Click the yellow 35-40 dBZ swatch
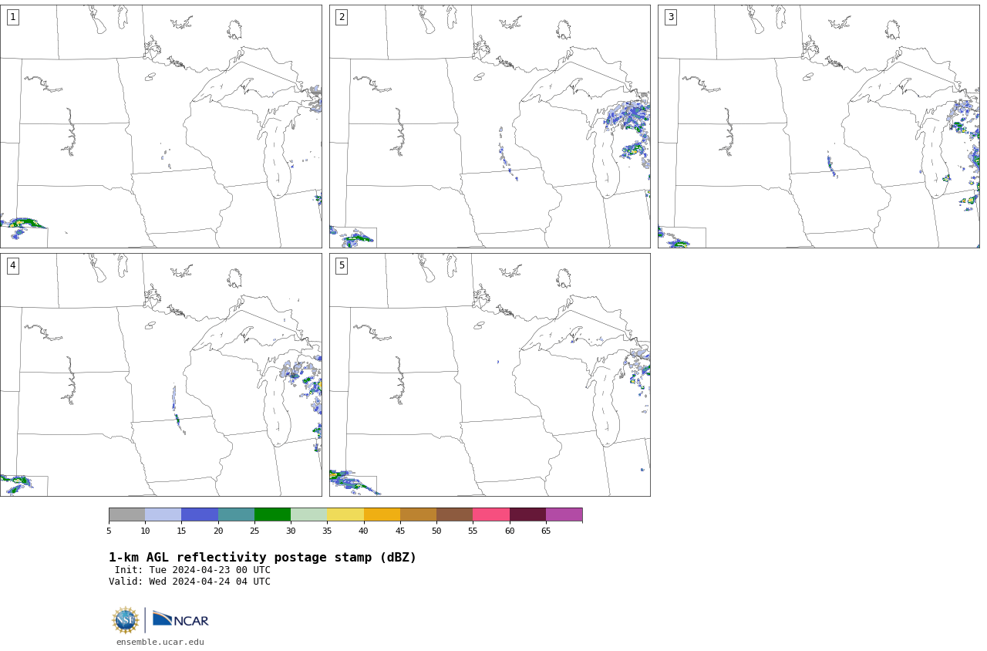The image size is (987, 651). point(345,514)
